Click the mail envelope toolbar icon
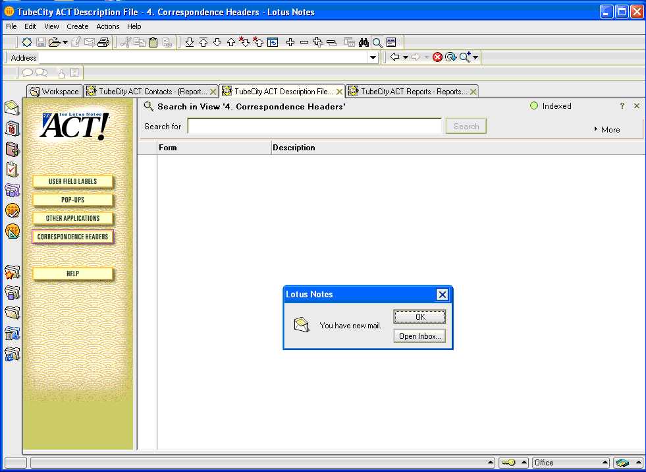Viewport: 646px width, 472px height. (90, 42)
